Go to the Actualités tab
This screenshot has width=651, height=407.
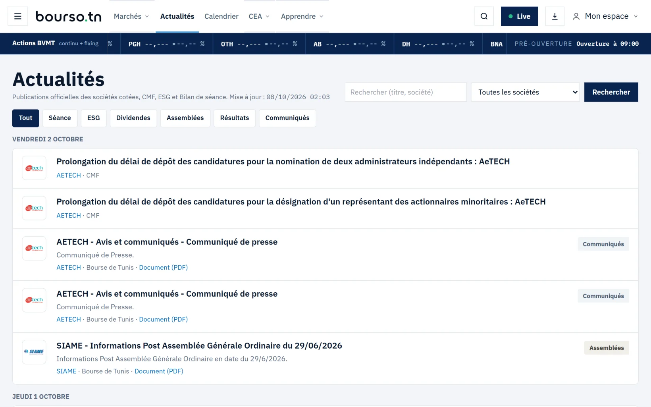click(177, 16)
